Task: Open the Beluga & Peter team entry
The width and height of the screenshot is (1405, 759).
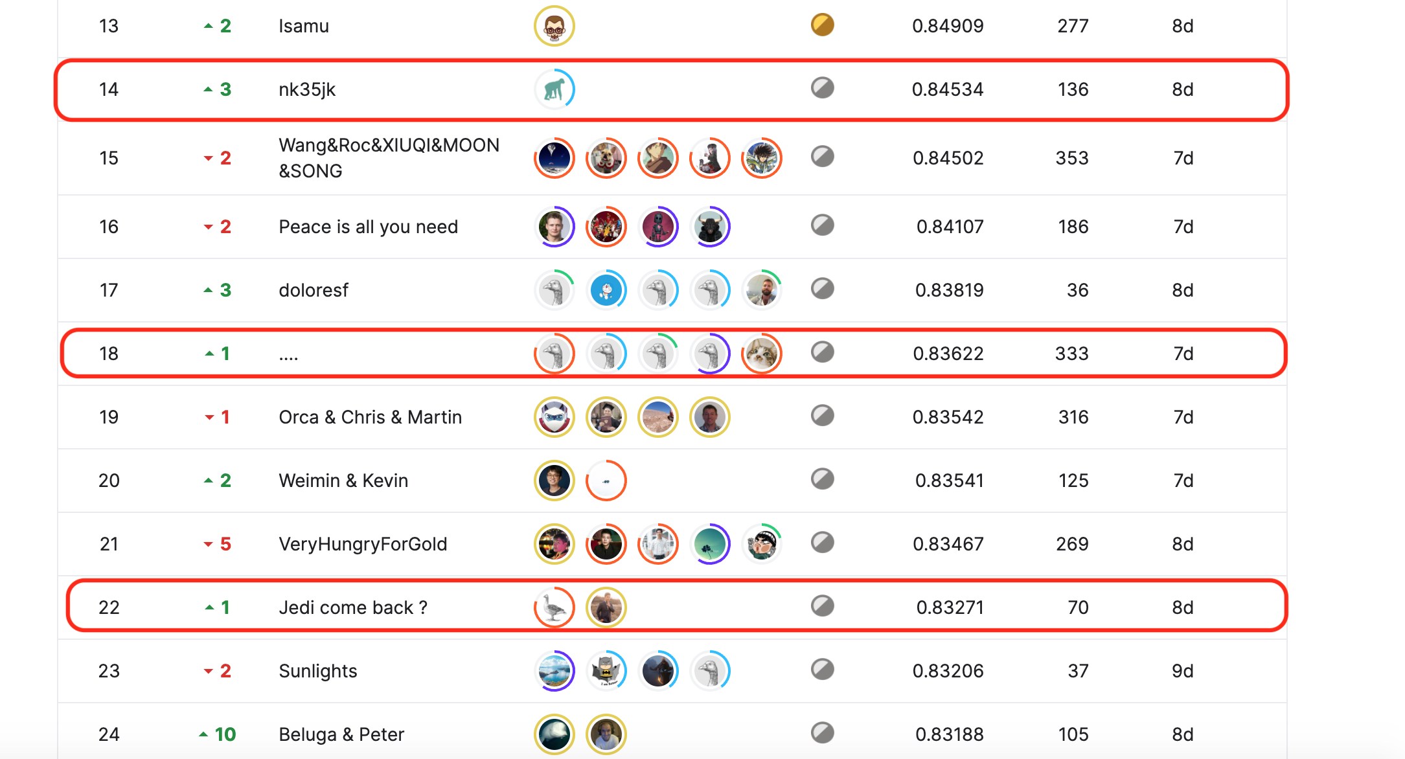Action: pos(341,734)
